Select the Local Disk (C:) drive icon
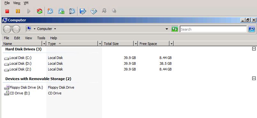This screenshot has height=118, width=257. pyautogui.click(x=7, y=58)
